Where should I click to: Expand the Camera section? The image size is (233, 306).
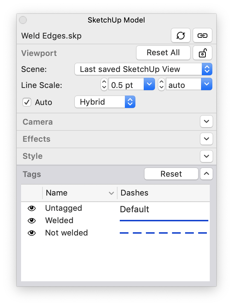[206, 122]
